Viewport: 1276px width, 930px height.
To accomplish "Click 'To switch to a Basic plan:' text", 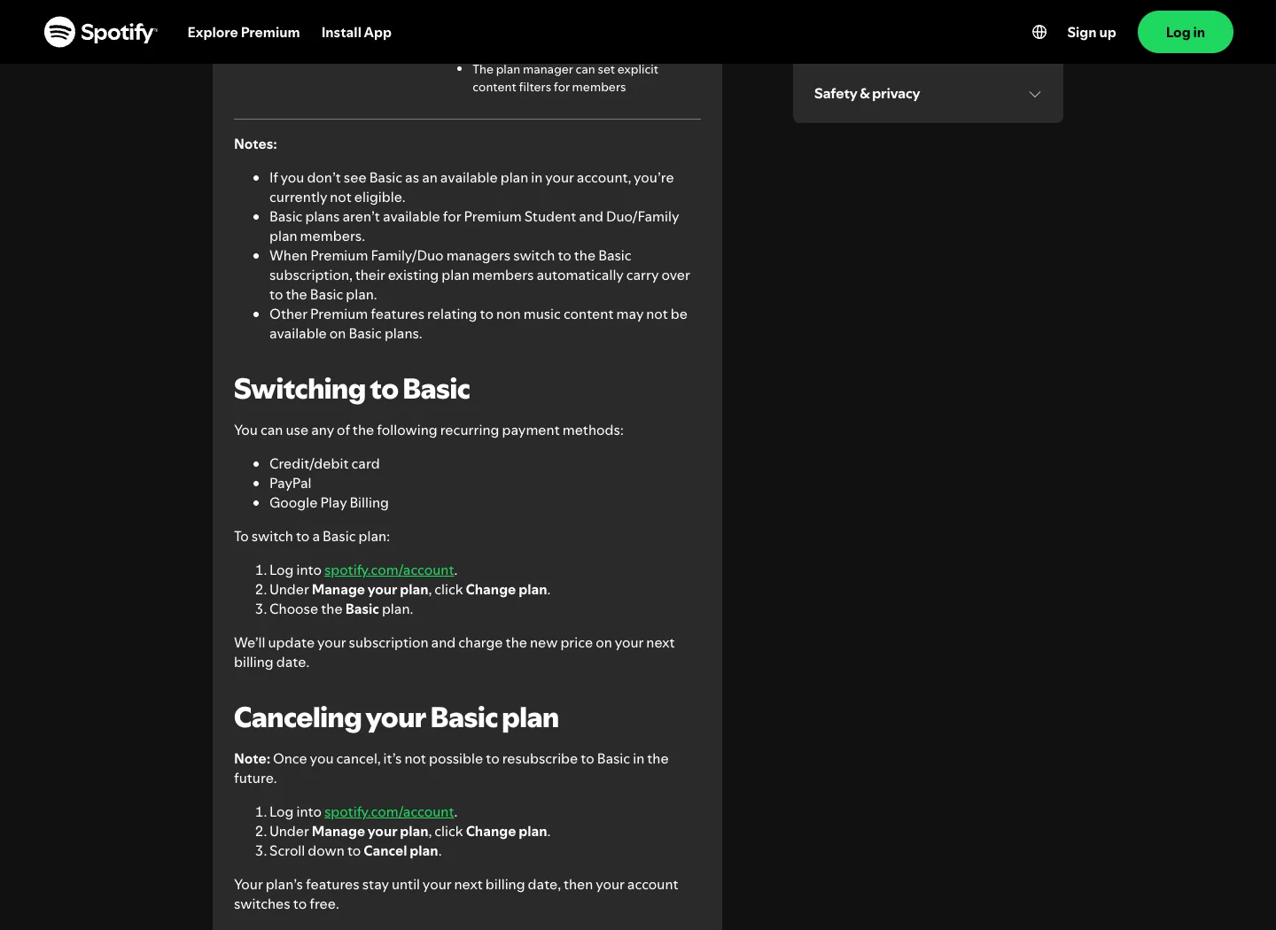I will [x=312, y=537].
